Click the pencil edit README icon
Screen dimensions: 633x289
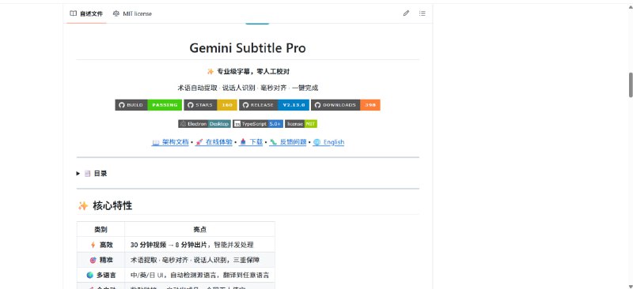[406, 13]
